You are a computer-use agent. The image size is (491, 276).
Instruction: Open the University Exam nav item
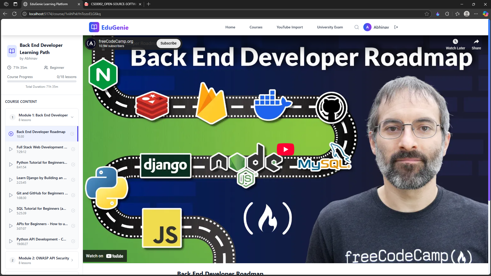click(330, 27)
